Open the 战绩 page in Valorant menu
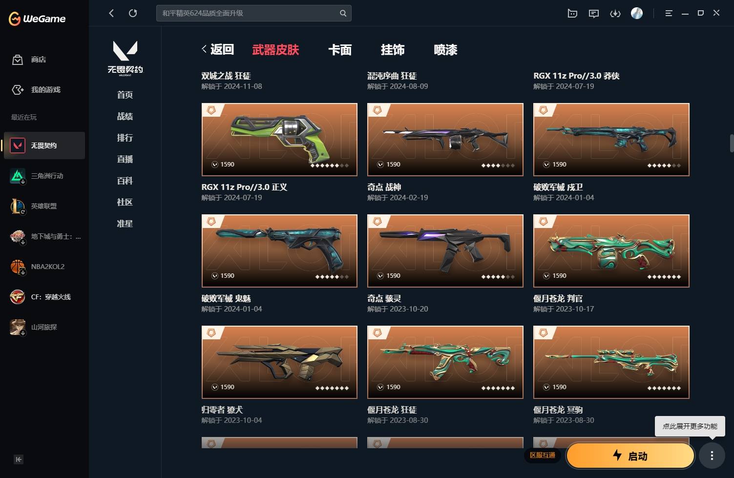 tap(125, 116)
